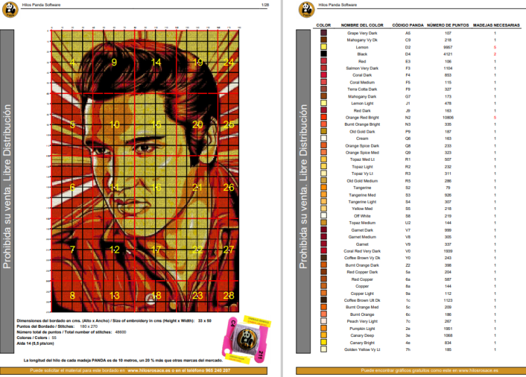Image resolution: width=526 pixels, height=377 pixels.
Task: Click the stitches value '180 x 270'
Action: 88,326
